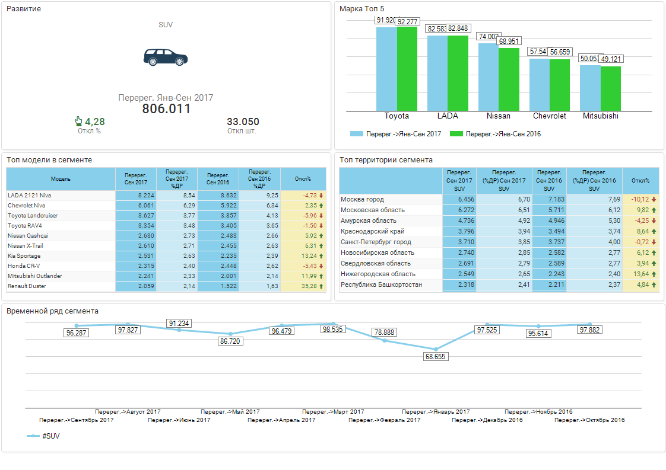The width and height of the screenshot is (666, 470).
Task: Click the SUV car icon
Action: tap(166, 57)
